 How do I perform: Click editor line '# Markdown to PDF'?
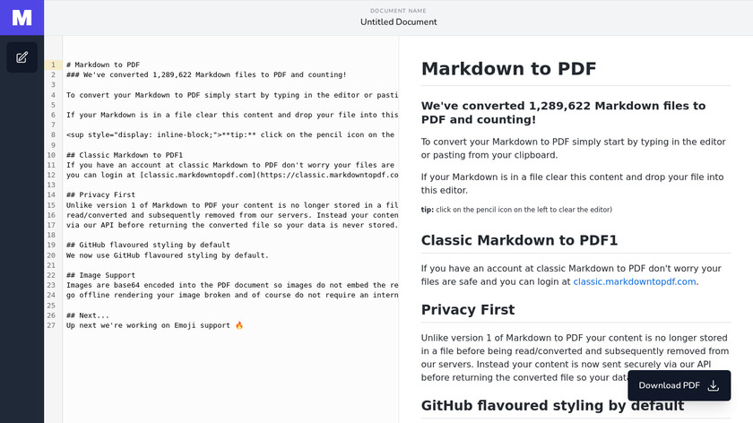[x=103, y=65]
